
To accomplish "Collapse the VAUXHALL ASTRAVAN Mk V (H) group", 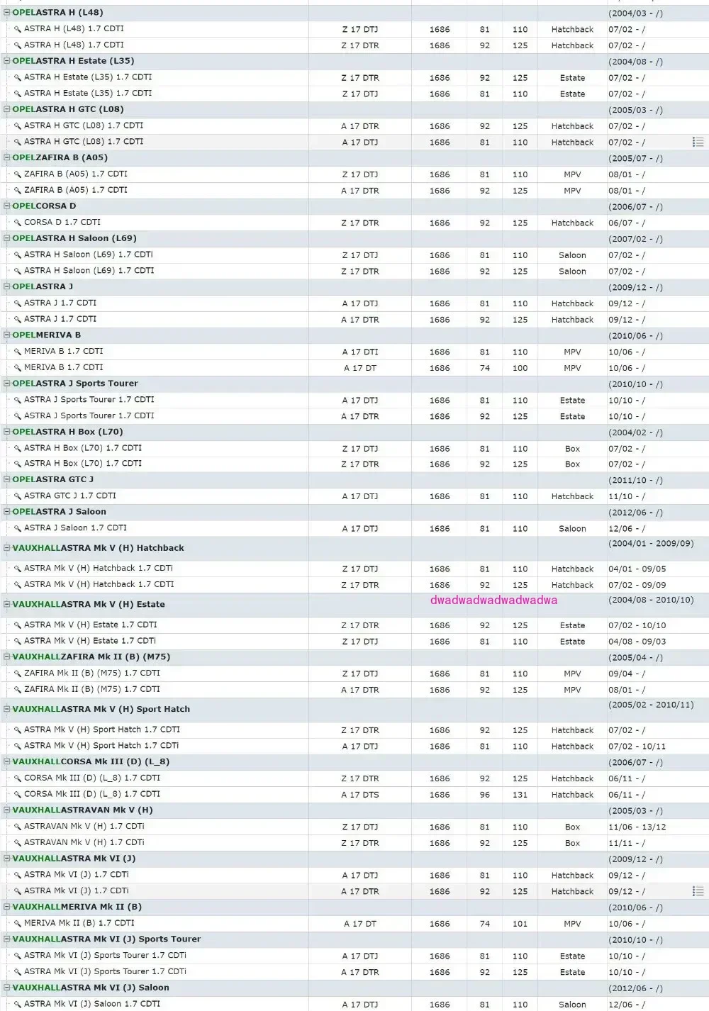I will click(x=7, y=810).
